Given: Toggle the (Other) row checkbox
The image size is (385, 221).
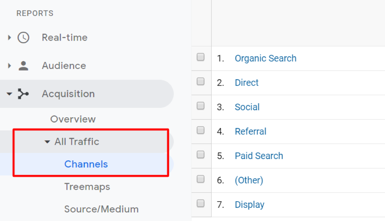Looking at the screenshot, I should pyautogui.click(x=200, y=179).
